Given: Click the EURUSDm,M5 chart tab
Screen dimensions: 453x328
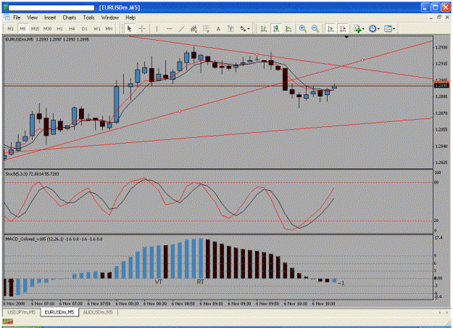Looking at the screenshot, I should tap(59, 312).
